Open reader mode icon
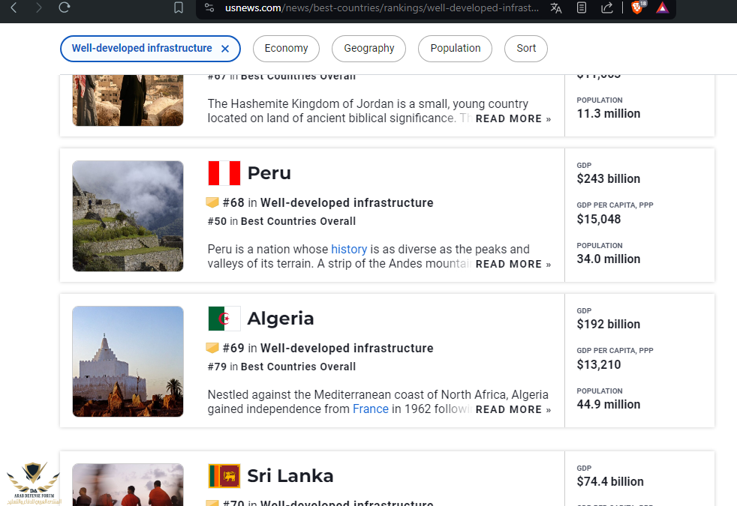The width and height of the screenshot is (737, 506). click(x=582, y=7)
